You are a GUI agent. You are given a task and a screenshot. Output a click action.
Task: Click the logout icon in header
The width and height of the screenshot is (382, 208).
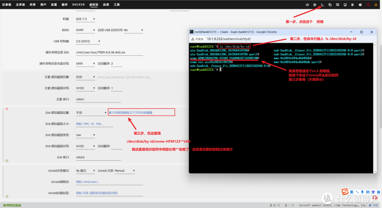[x=315, y=4]
